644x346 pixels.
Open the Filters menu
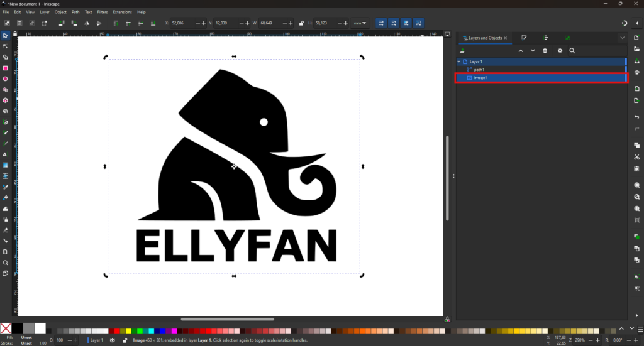point(102,12)
